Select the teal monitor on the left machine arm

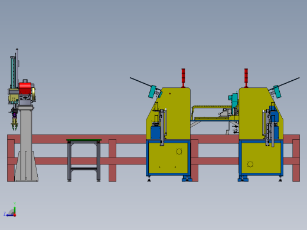point(152,91)
